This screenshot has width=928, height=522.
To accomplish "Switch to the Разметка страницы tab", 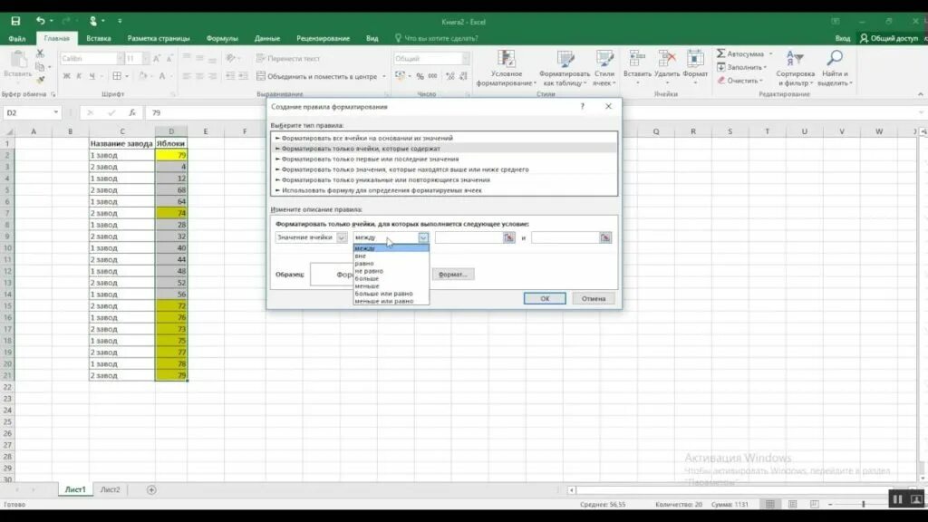I will (x=159, y=38).
